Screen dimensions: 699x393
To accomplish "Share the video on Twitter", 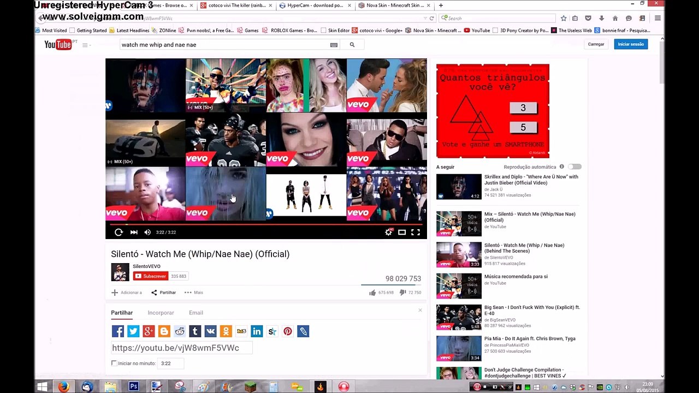I will point(133,331).
